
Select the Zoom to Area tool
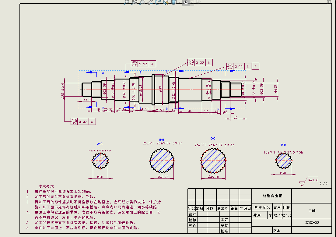134,2
